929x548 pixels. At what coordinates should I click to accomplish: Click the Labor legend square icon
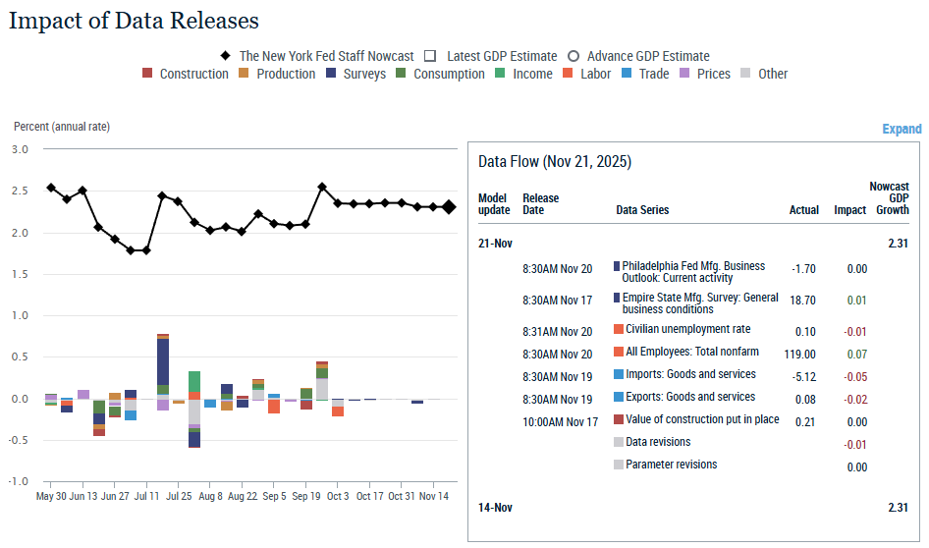point(572,74)
